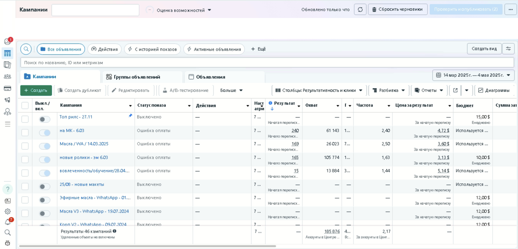Sort by the Результат column header

284,104
